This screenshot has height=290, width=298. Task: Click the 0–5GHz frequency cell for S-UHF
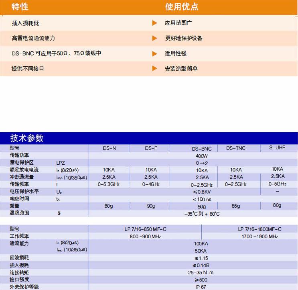tap(277, 184)
